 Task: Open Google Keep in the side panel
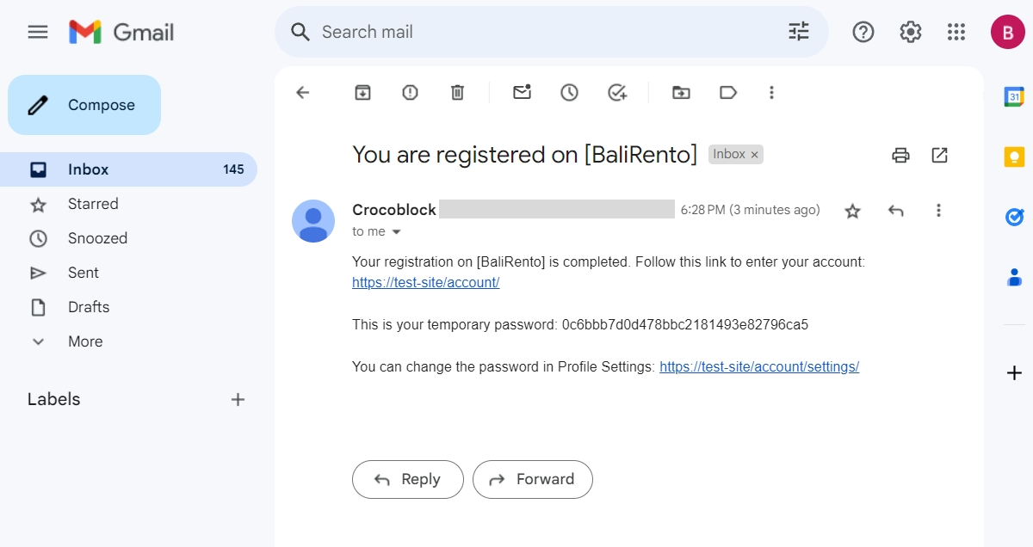pos(1012,157)
